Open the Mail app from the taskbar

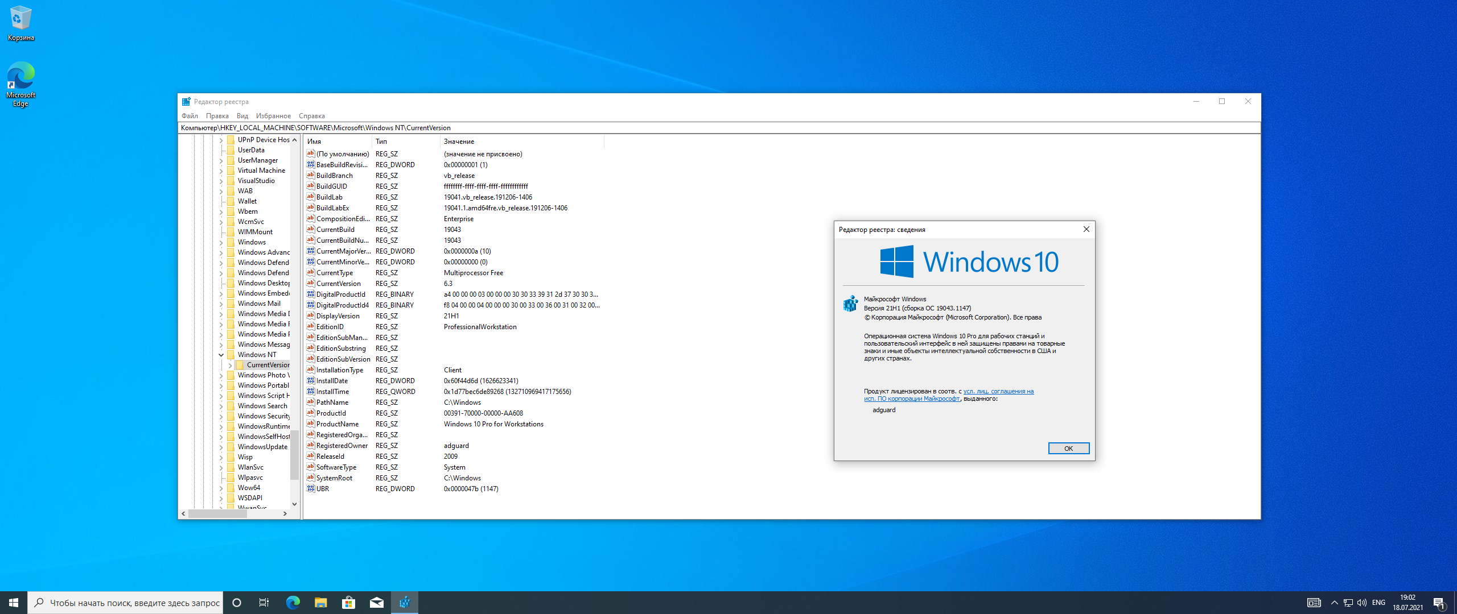tap(376, 603)
